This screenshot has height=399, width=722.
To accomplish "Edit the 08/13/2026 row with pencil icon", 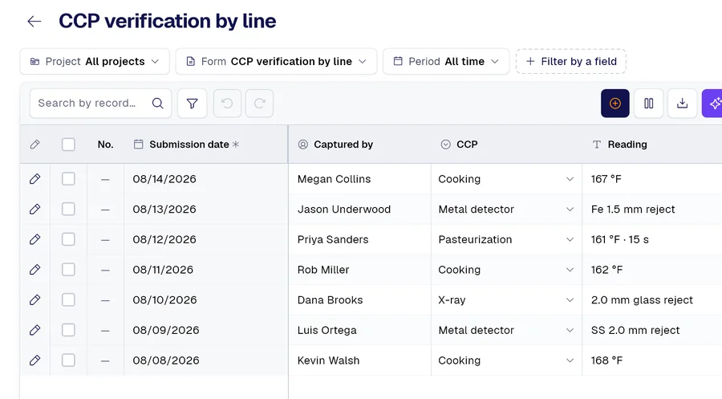I will pyautogui.click(x=34, y=210).
